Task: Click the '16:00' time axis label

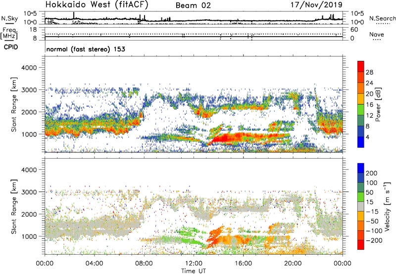Action: (x=243, y=264)
